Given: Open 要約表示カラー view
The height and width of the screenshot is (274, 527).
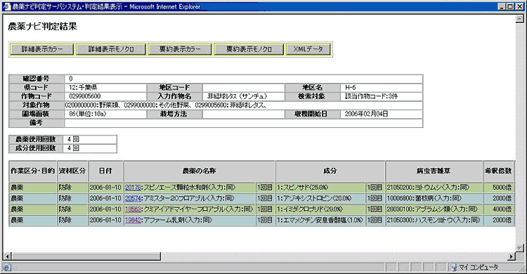Looking at the screenshot, I should point(180,49).
